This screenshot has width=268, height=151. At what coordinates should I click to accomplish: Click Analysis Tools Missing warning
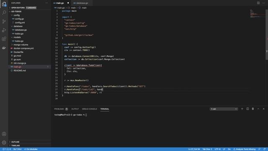click(x=245, y=149)
